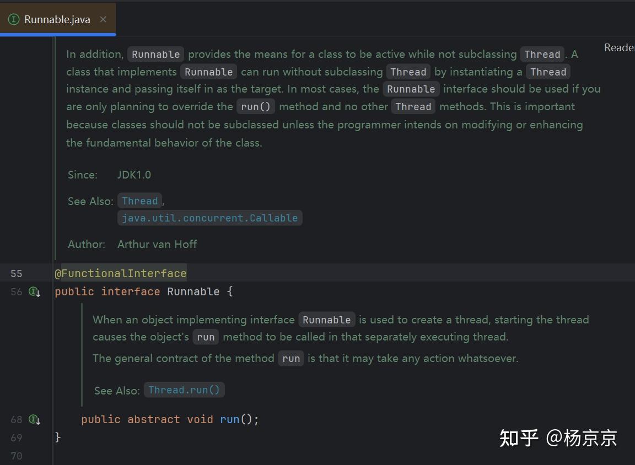635x465 pixels.
Task: Click the closing brace on line 69
Action: click(x=57, y=437)
